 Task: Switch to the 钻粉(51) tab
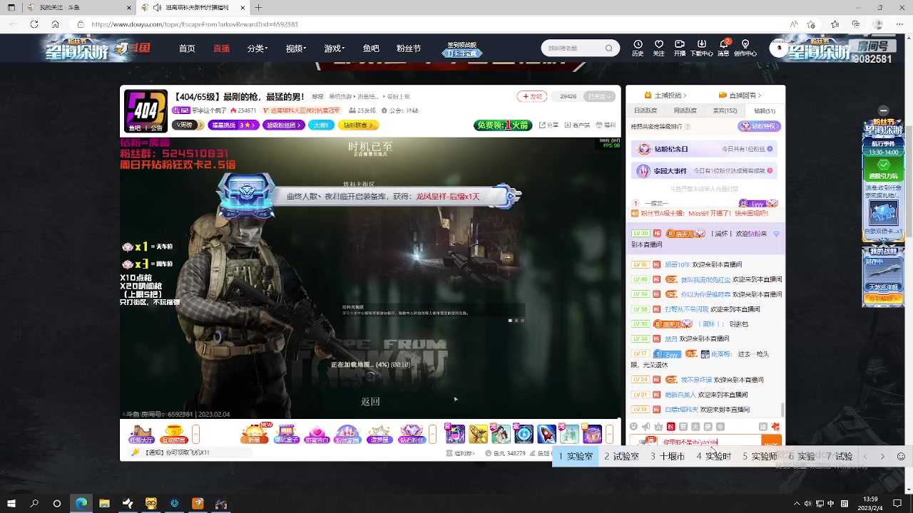click(x=765, y=110)
